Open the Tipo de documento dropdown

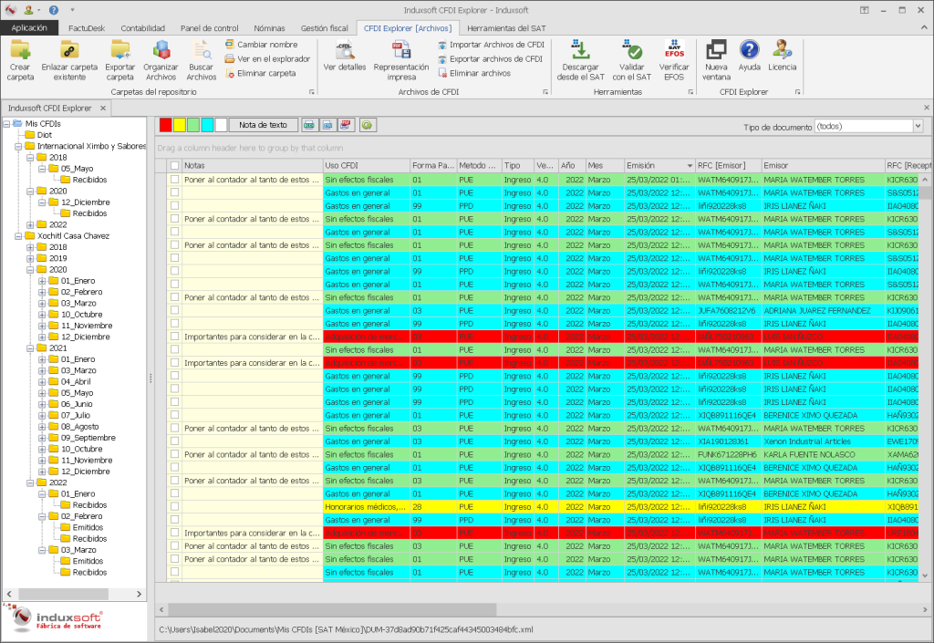tap(918, 127)
